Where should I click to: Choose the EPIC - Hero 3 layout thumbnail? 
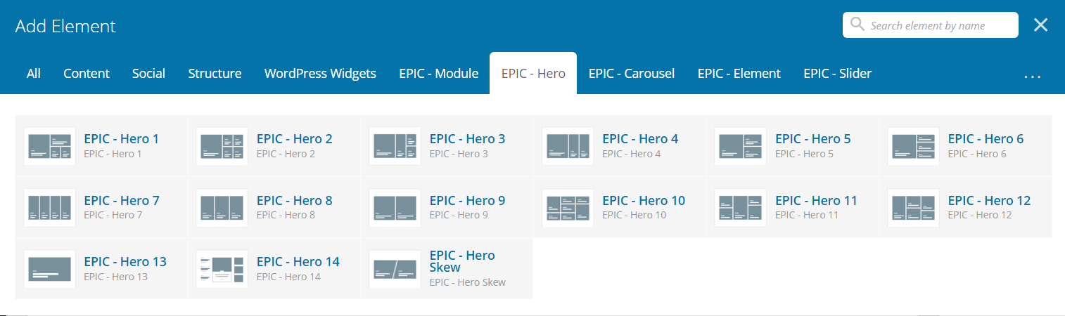[x=395, y=146]
